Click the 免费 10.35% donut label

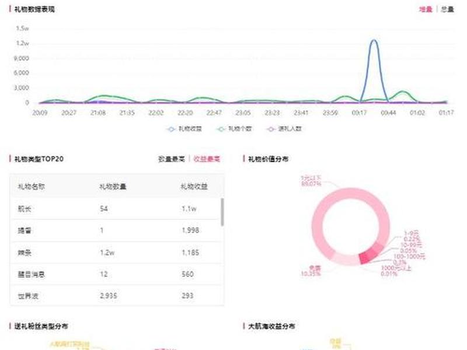[312, 271]
